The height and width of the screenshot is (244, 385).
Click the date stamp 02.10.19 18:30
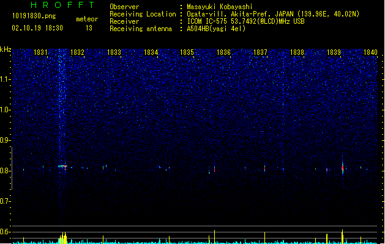[37, 28]
